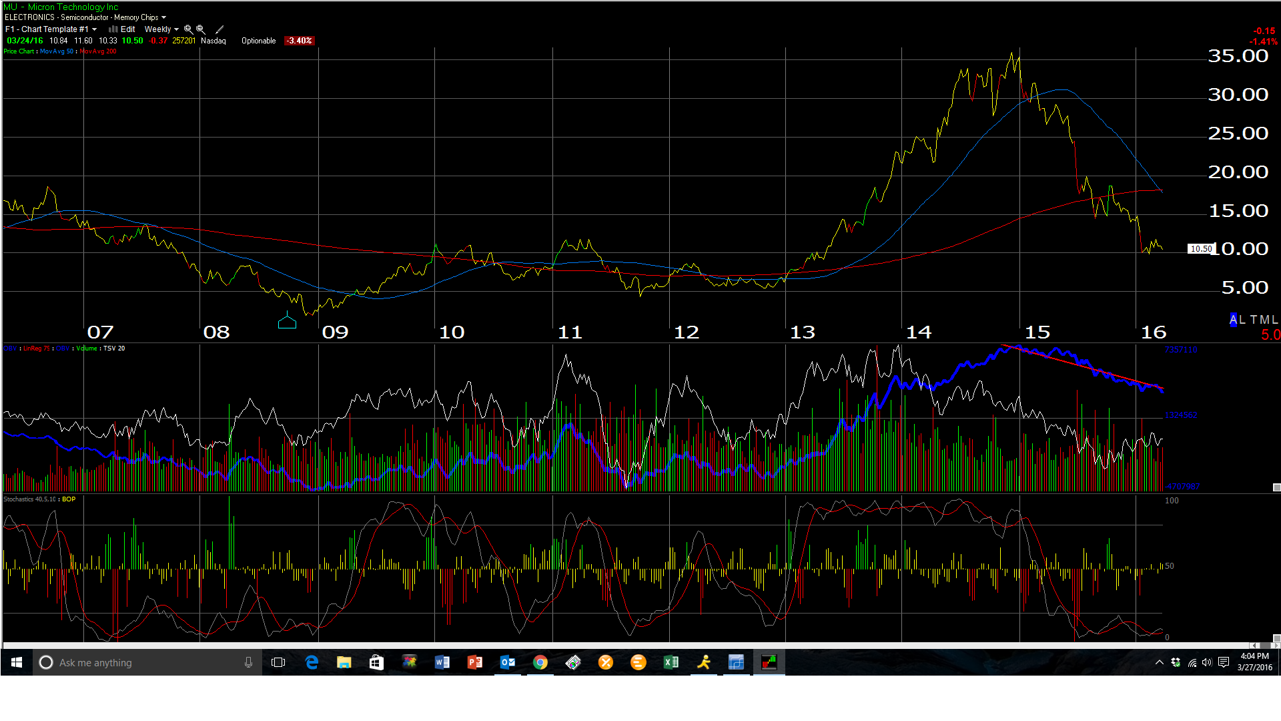
Task: Click the Nasdaq exchange label
Action: click(213, 41)
